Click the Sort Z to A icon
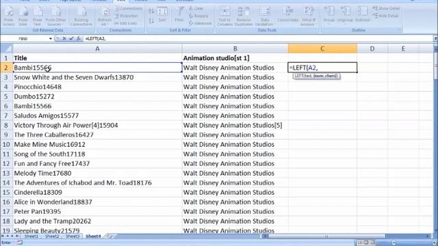 tap(151, 20)
